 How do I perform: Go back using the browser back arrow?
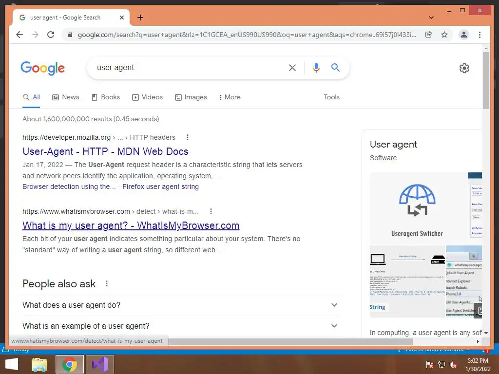(x=19, y=35)
